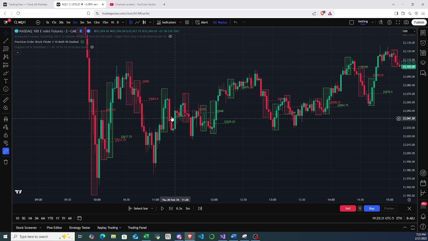Open the Fibonacci retracement tools
Image resolution: width=428 pixels, height=241 pixels.
6,49
